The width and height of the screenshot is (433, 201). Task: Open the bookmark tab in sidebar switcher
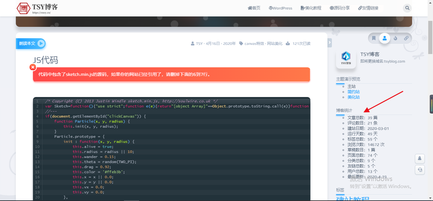374,38
